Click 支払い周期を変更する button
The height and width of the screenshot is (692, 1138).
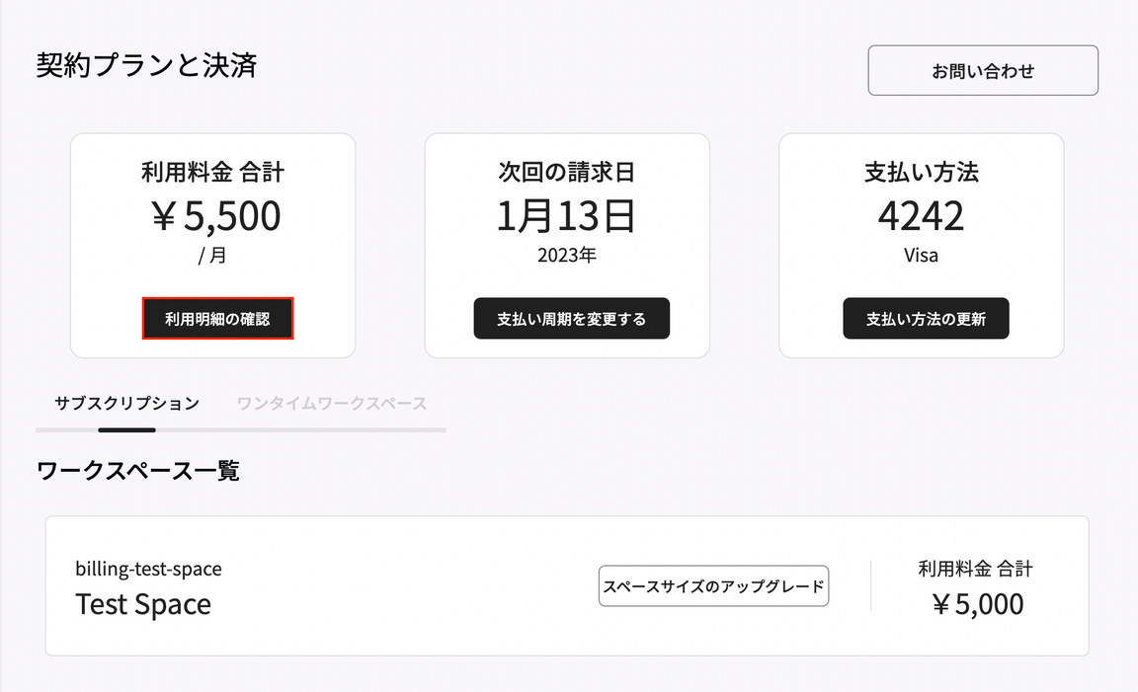(x=572, y=319)
